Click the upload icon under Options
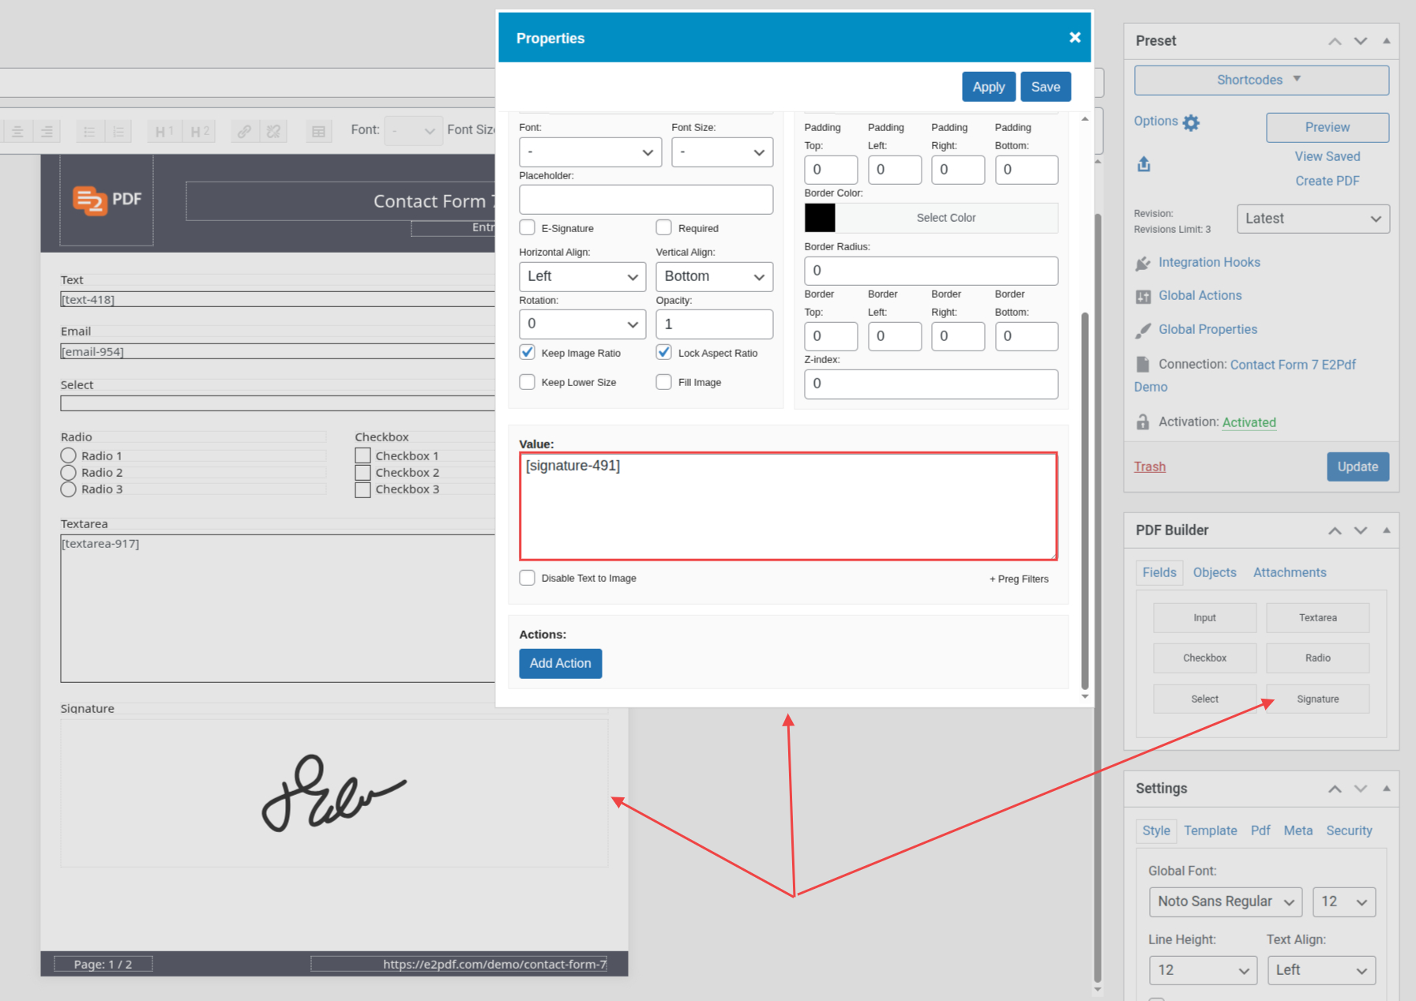The width and height of the screenshot is (1416, 1001). [x=1144, y=164]
